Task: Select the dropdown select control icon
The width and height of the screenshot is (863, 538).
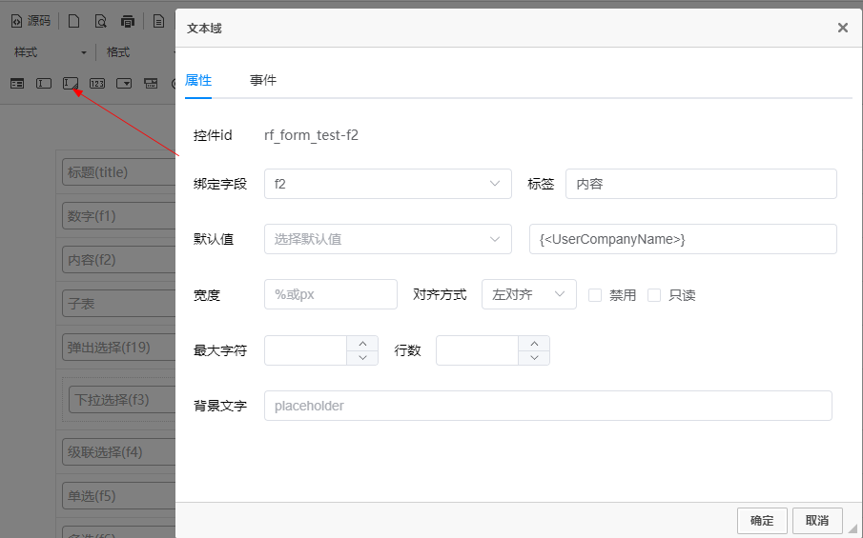Action: pos(124,84)
